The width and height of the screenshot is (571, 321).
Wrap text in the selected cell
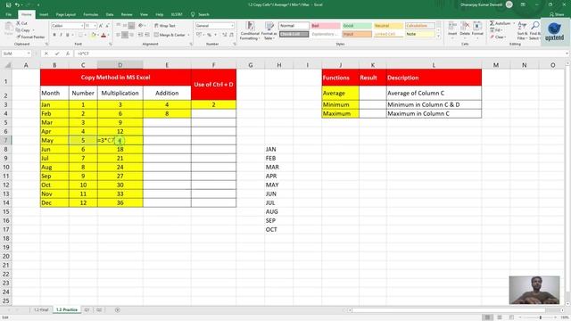[x=164, y=26]
